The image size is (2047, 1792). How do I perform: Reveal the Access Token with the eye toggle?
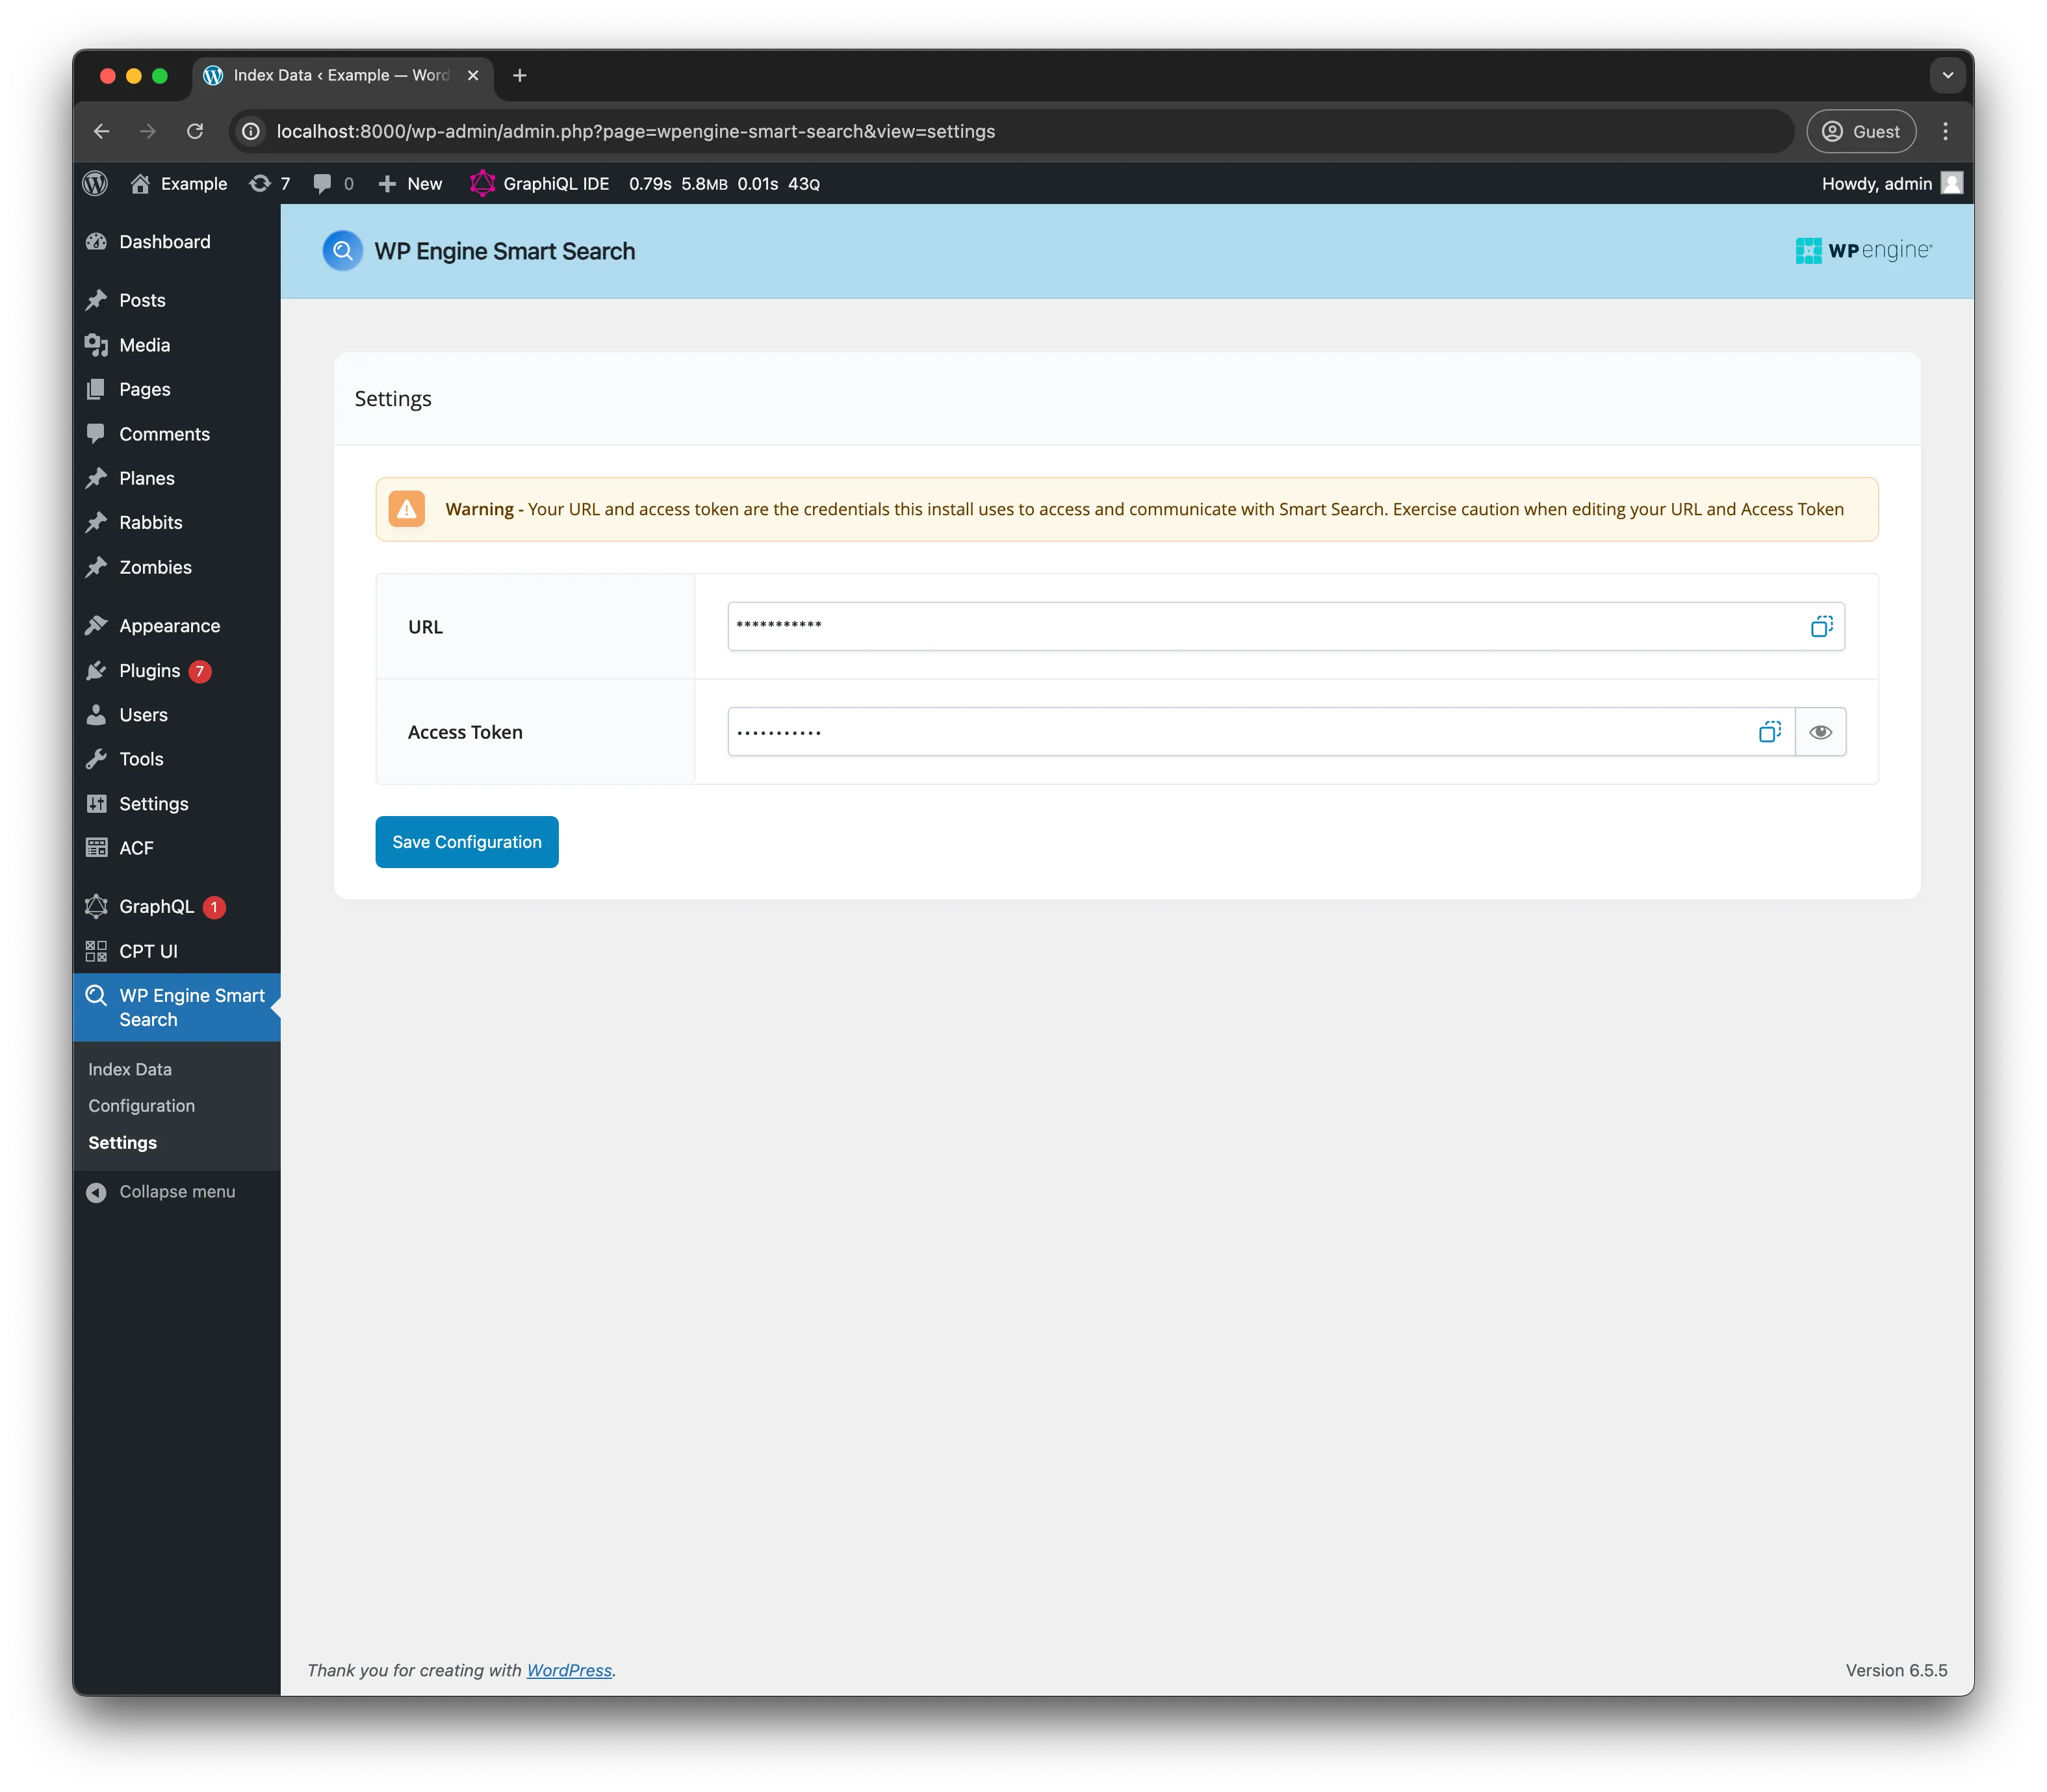click(x=1820, y=731)
